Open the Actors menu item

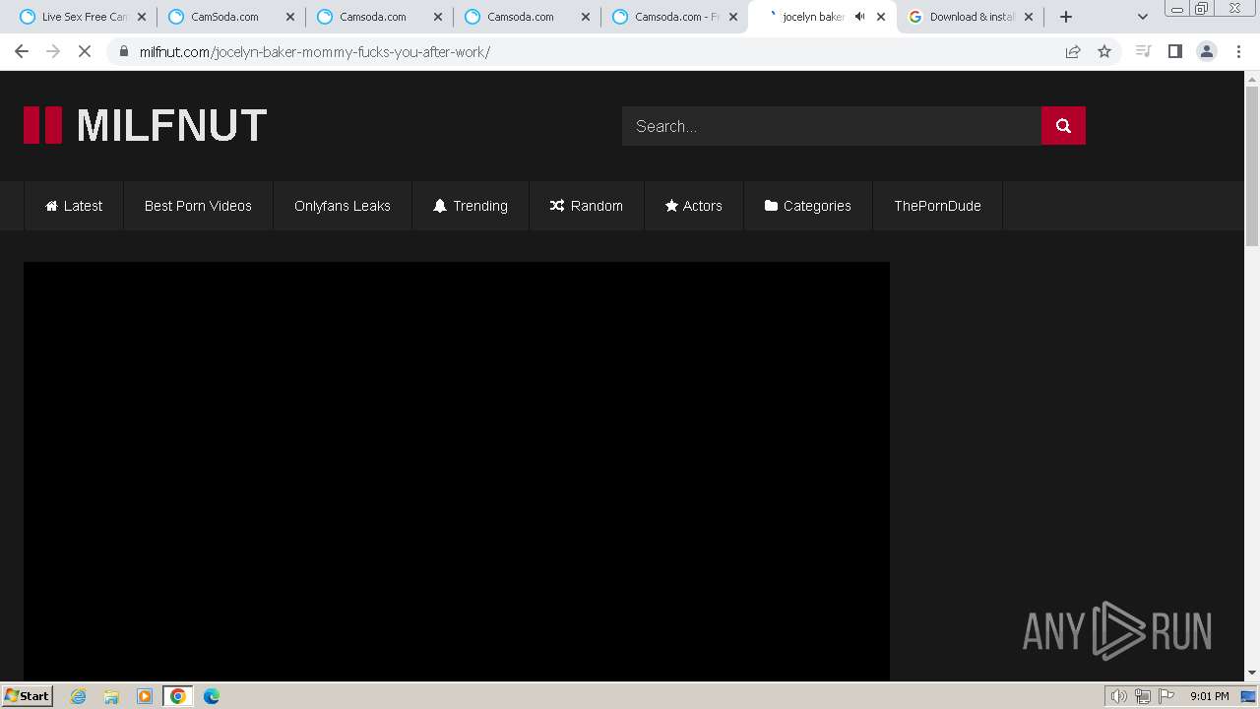click(694, 206)
